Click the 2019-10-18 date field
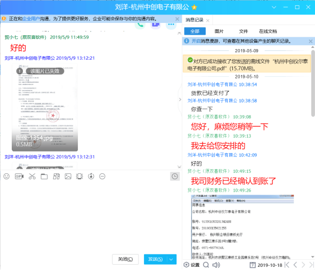 point(270,265)
